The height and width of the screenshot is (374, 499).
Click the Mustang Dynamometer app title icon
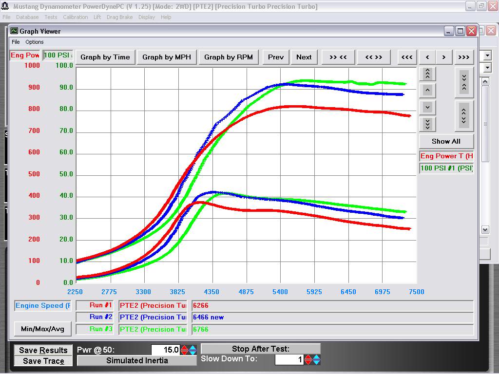tap(5, 6)
